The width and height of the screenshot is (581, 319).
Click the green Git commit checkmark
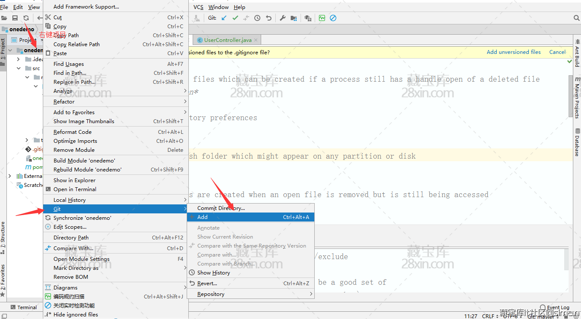pyautogui.click(x=235, y=18)
